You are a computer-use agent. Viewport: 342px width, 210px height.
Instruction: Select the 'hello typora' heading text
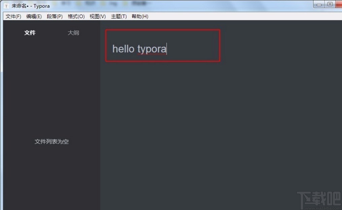point(139,49)
